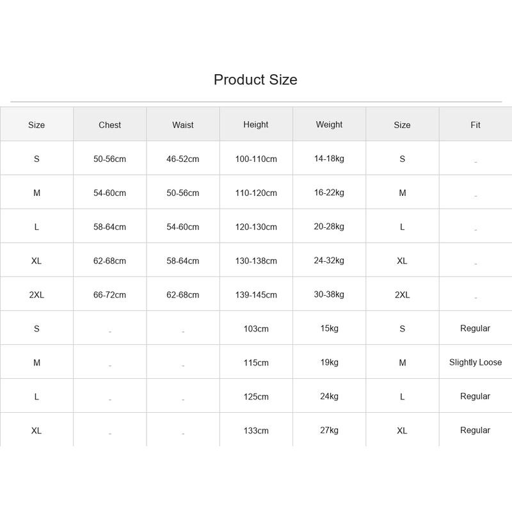The height and width of the screenshot is (512, 512).
Task: Click the Product Size heading
Action: tap(255, 79)
